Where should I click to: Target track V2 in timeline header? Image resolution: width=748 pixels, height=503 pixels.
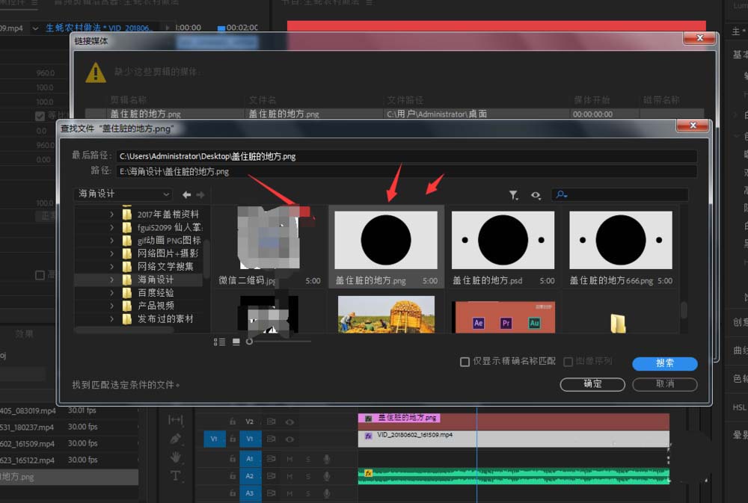(x=250, y=422)
